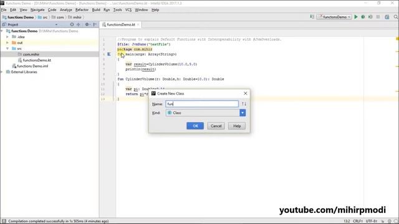The height and width of the screenshot is (224, 399).
Task: Click the up-down arrows beside Name field
Action: 244,104
